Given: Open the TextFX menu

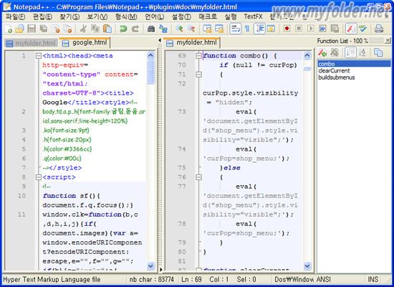Looking at the screenshot, I should coord(254,17).
